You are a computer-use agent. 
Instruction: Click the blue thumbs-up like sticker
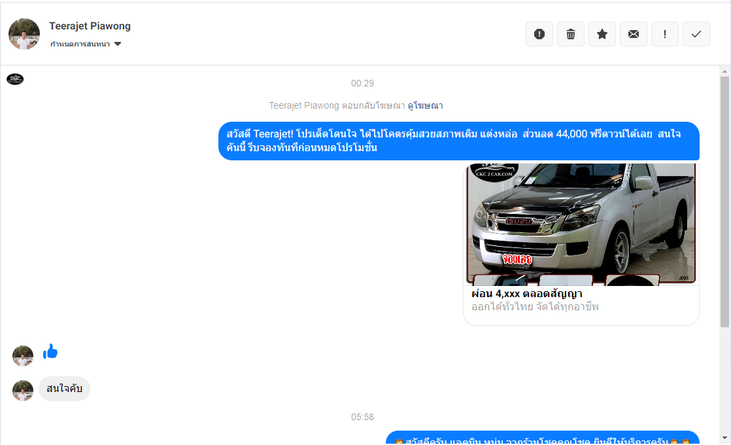coord(50,351)
